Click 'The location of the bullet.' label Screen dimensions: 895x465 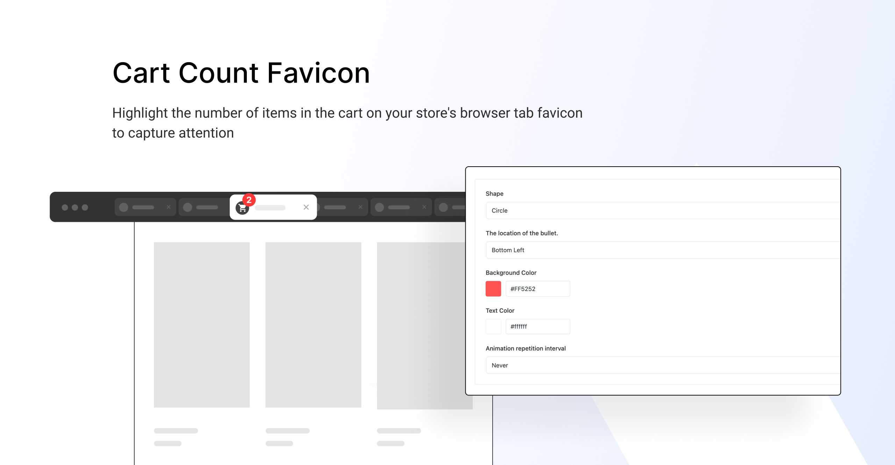[522, 233]
